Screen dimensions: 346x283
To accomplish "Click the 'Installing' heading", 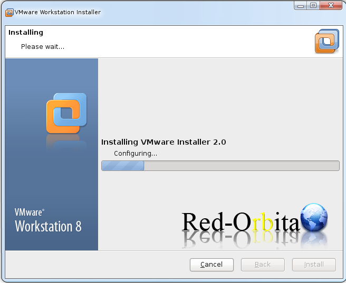I will pos(26,33).
